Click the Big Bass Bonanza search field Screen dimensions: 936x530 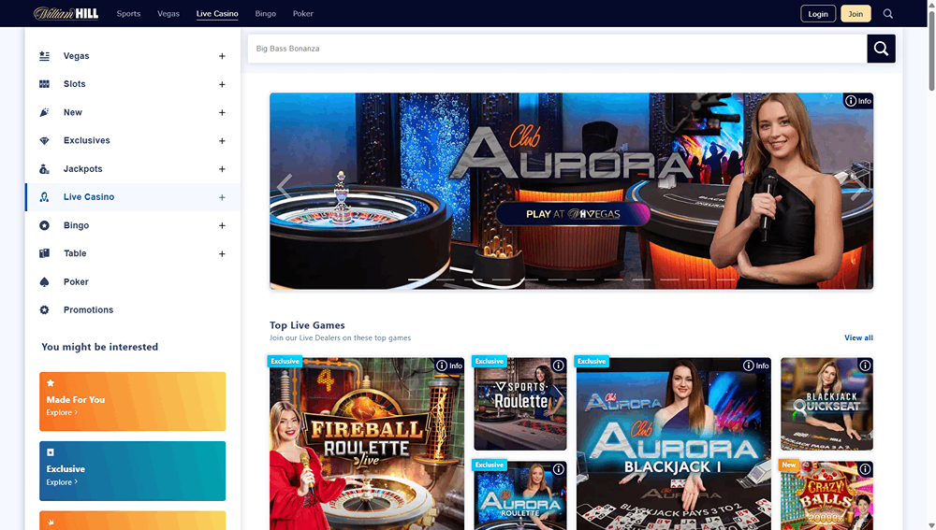(x=557, y=49)
